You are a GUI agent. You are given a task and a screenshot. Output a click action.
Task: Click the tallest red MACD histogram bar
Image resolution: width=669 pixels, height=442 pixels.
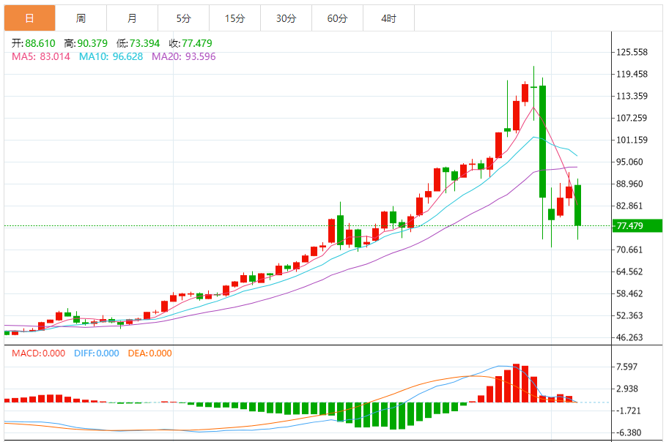point(516,383)
